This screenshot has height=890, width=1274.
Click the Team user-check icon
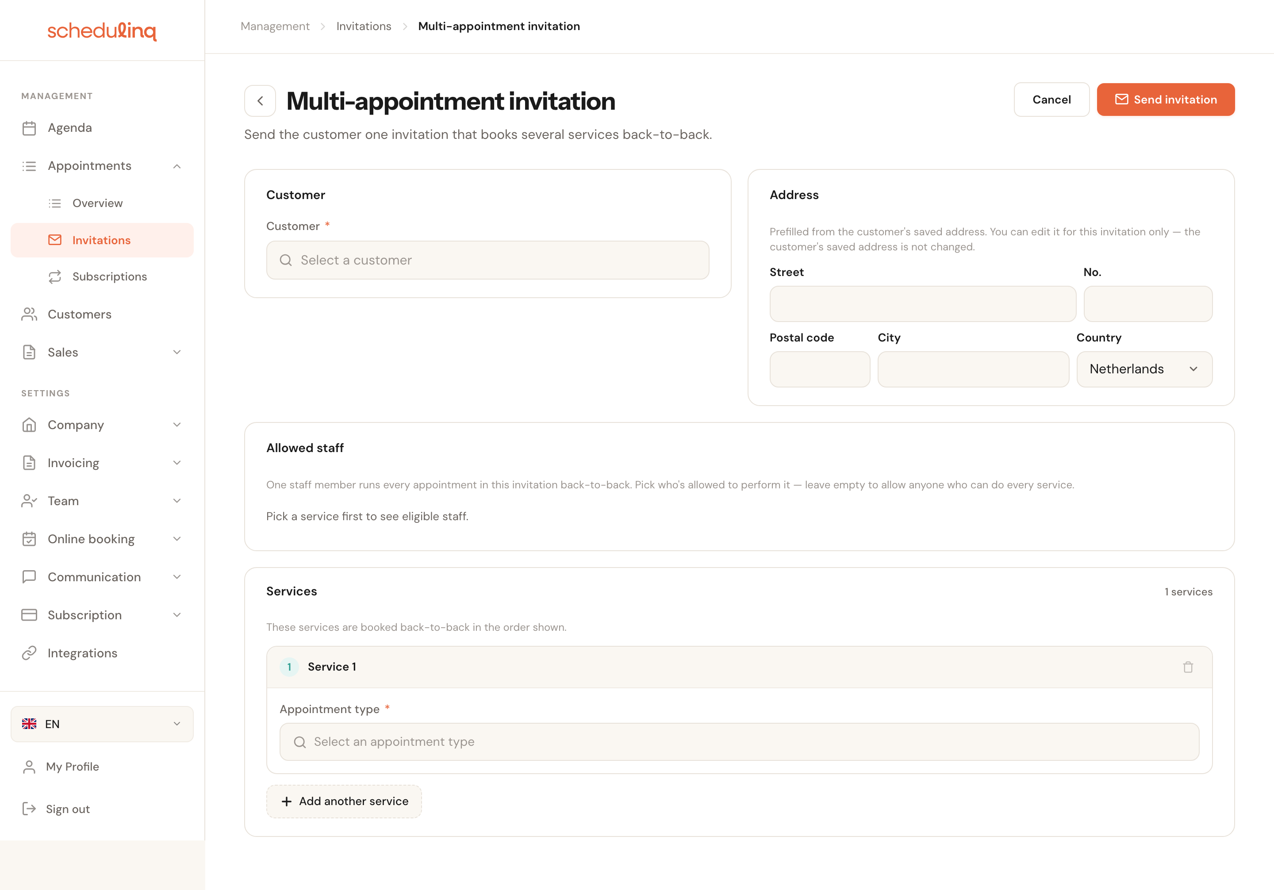pos(29,501)
